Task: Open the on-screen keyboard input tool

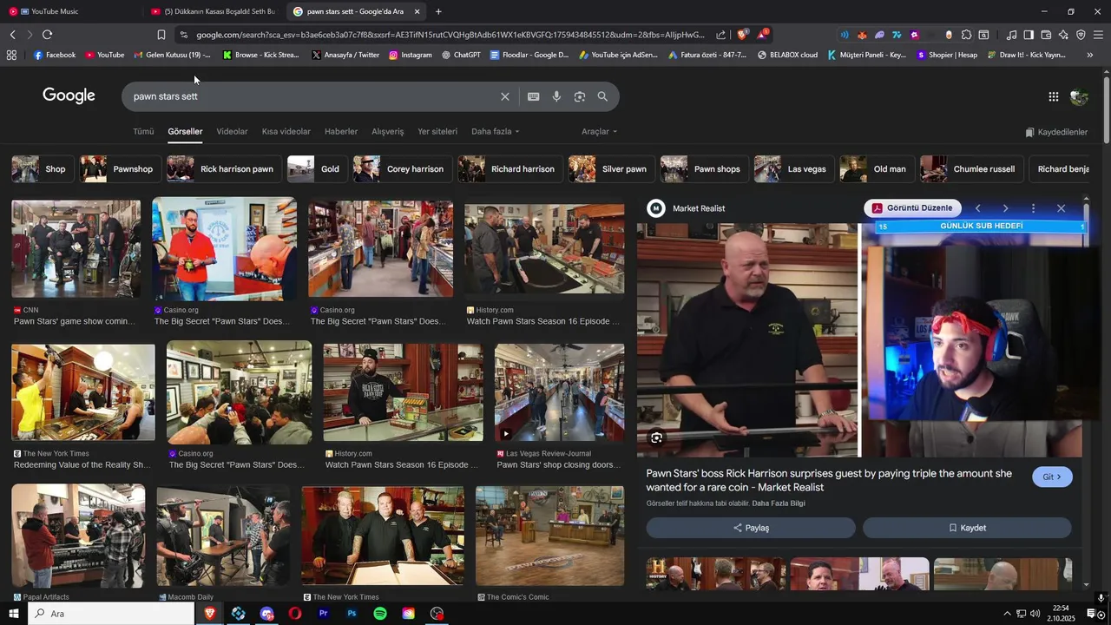Action: [x=533, y=96]
